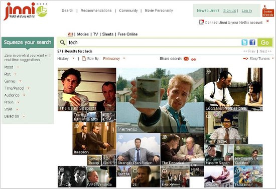Click the Size By page icon

pos(84,58)
